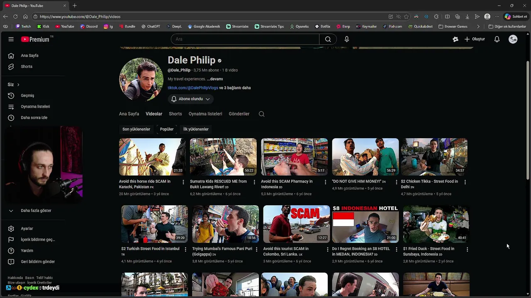Open the Abone olundu subscription dropdown
This screenshot has height=298, width=531.
[x=191, y=99]
